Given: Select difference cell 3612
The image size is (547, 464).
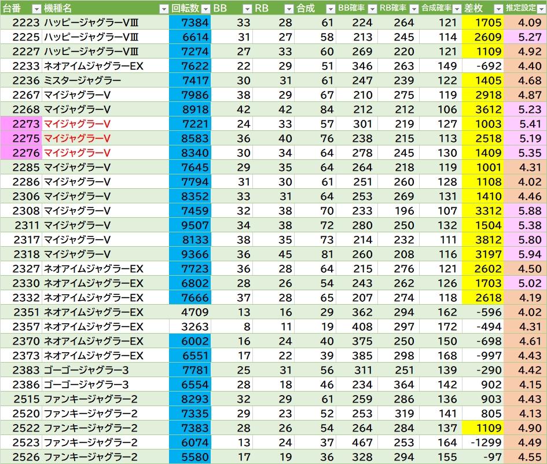Looking at the screenshot, I should (x=483, y=109).
